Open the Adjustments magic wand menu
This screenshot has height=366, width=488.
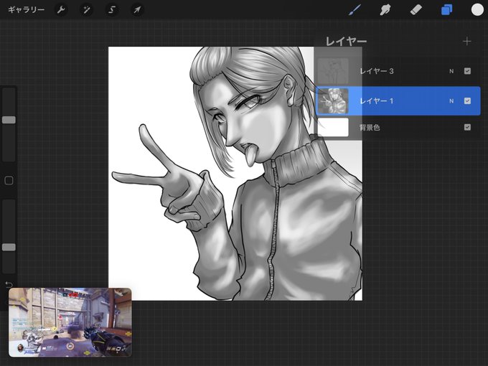(x=87, y=10)
